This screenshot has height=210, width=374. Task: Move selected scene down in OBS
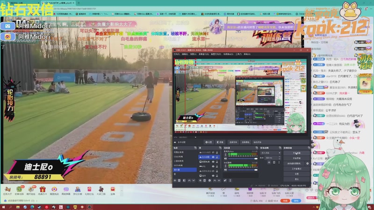coord(194,181)
